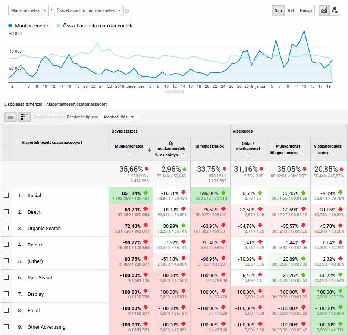Image resolution: width=348 pixels, height=335 pixels.
Task: Switch chart granularity to Hónap
Action: point(306,10)
